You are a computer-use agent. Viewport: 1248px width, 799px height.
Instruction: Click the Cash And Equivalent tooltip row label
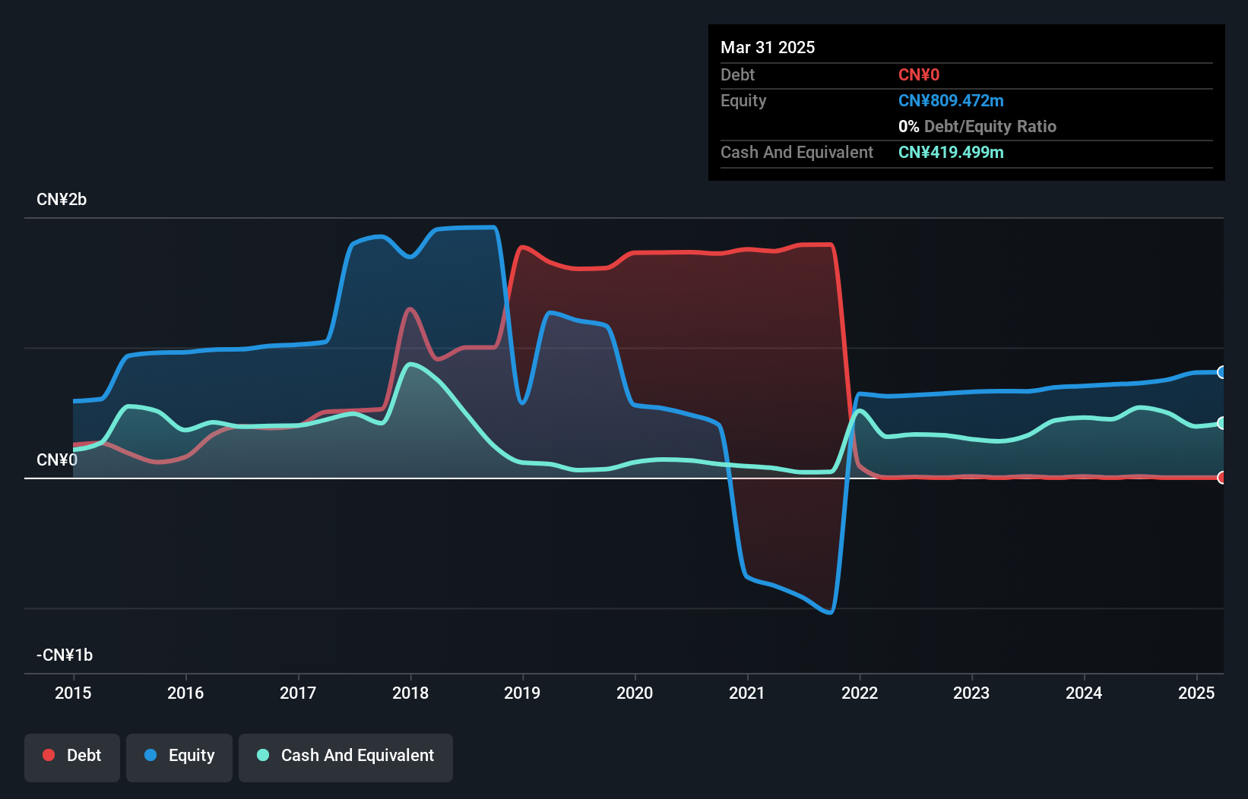pos(797,153)
